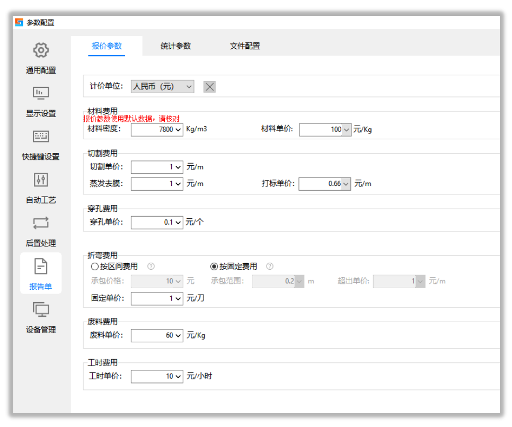Click the 切割单价 value field
This screenshot has width=512, height=427.
tap(157, 167)
